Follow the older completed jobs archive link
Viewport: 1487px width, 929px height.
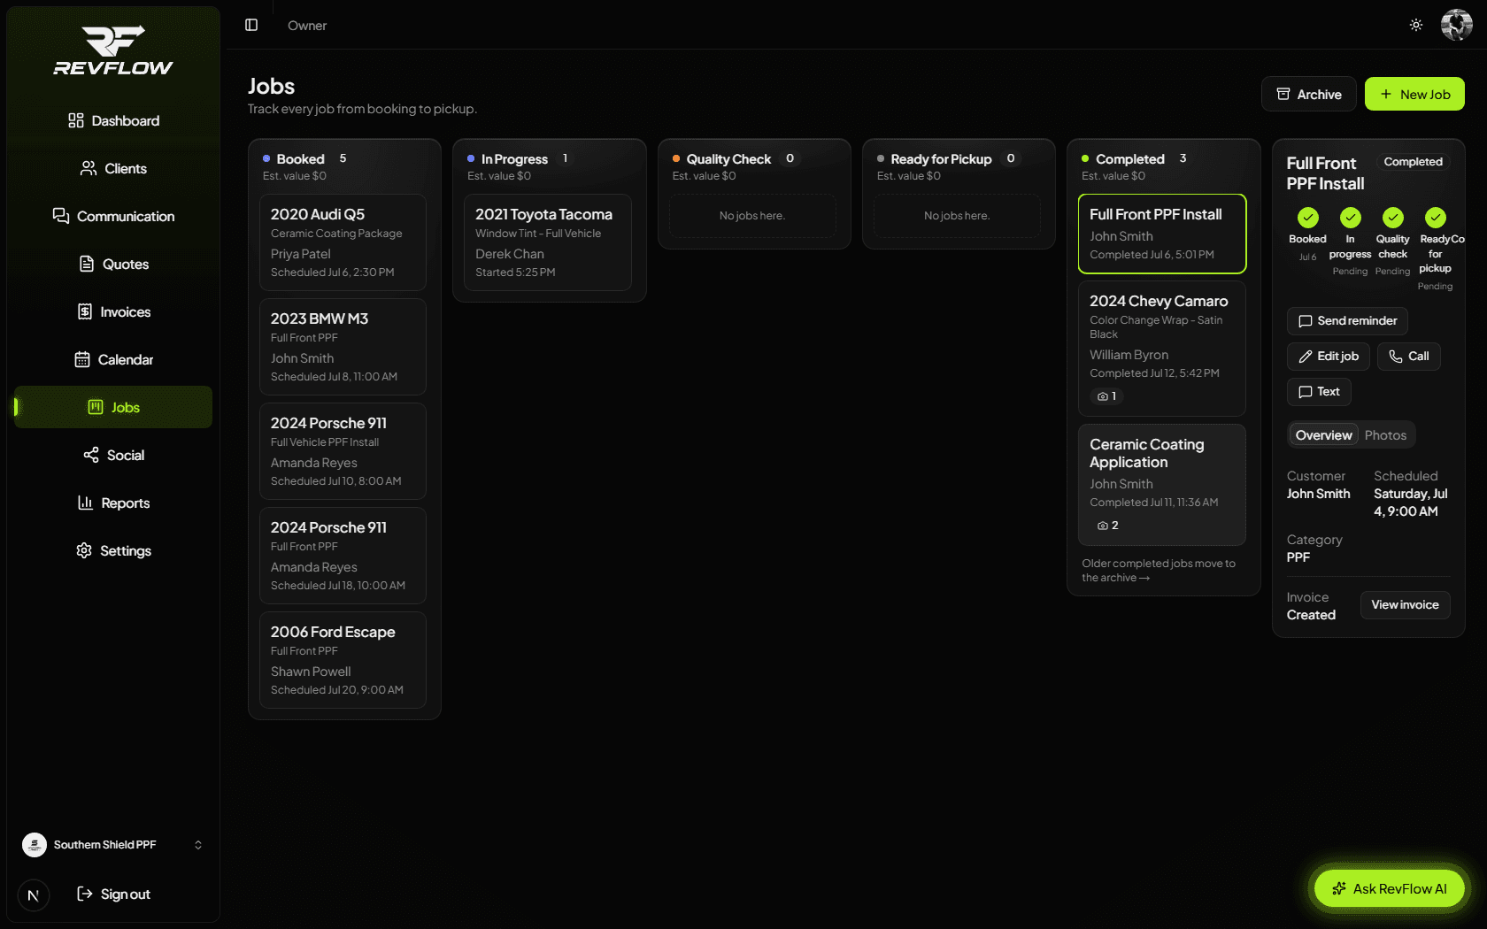click(1159, 571)
